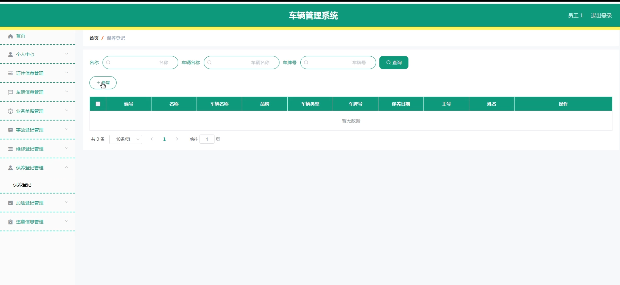Click the 共 0 条 total count text

(x=98, y=139)
